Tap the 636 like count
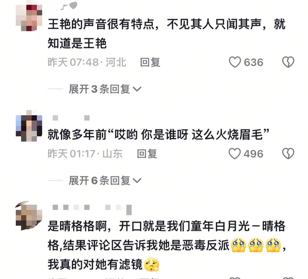The image size is (308, 279). click(x=253, y=62)
